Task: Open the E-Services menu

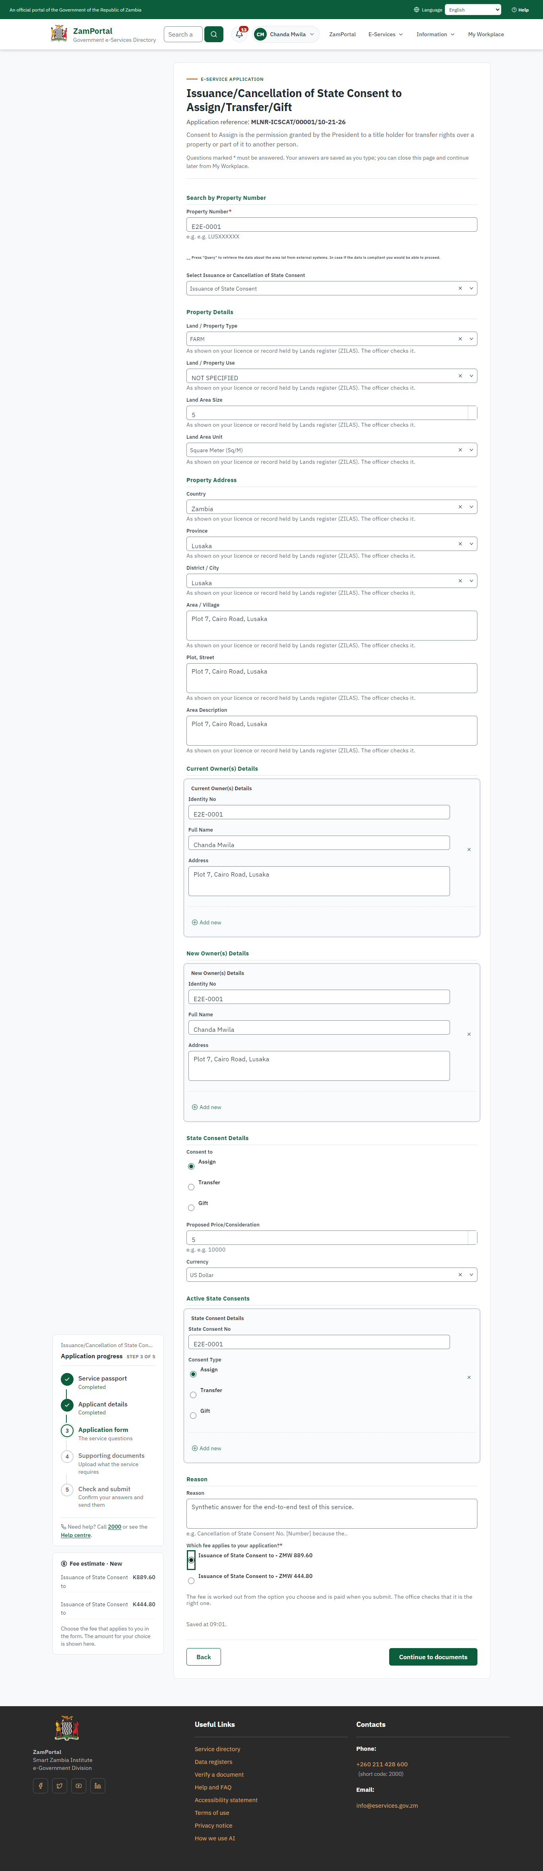Action: (x=386, y=34)
